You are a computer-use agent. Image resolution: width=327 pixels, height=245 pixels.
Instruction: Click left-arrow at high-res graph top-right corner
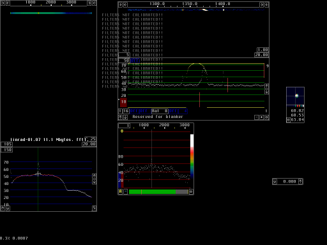coord(267,4)
